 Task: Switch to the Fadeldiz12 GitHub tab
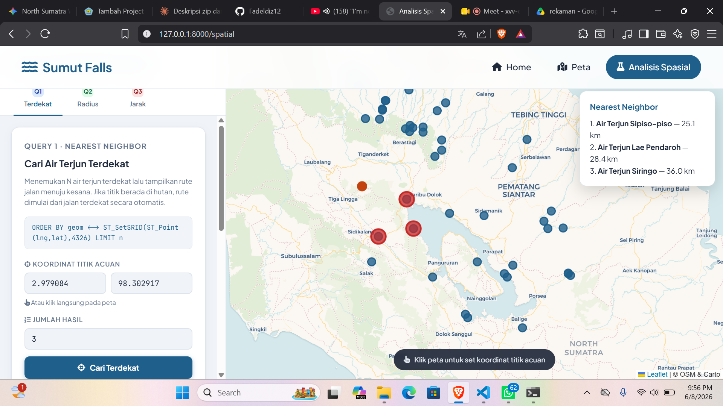click(x=265, y=11)
